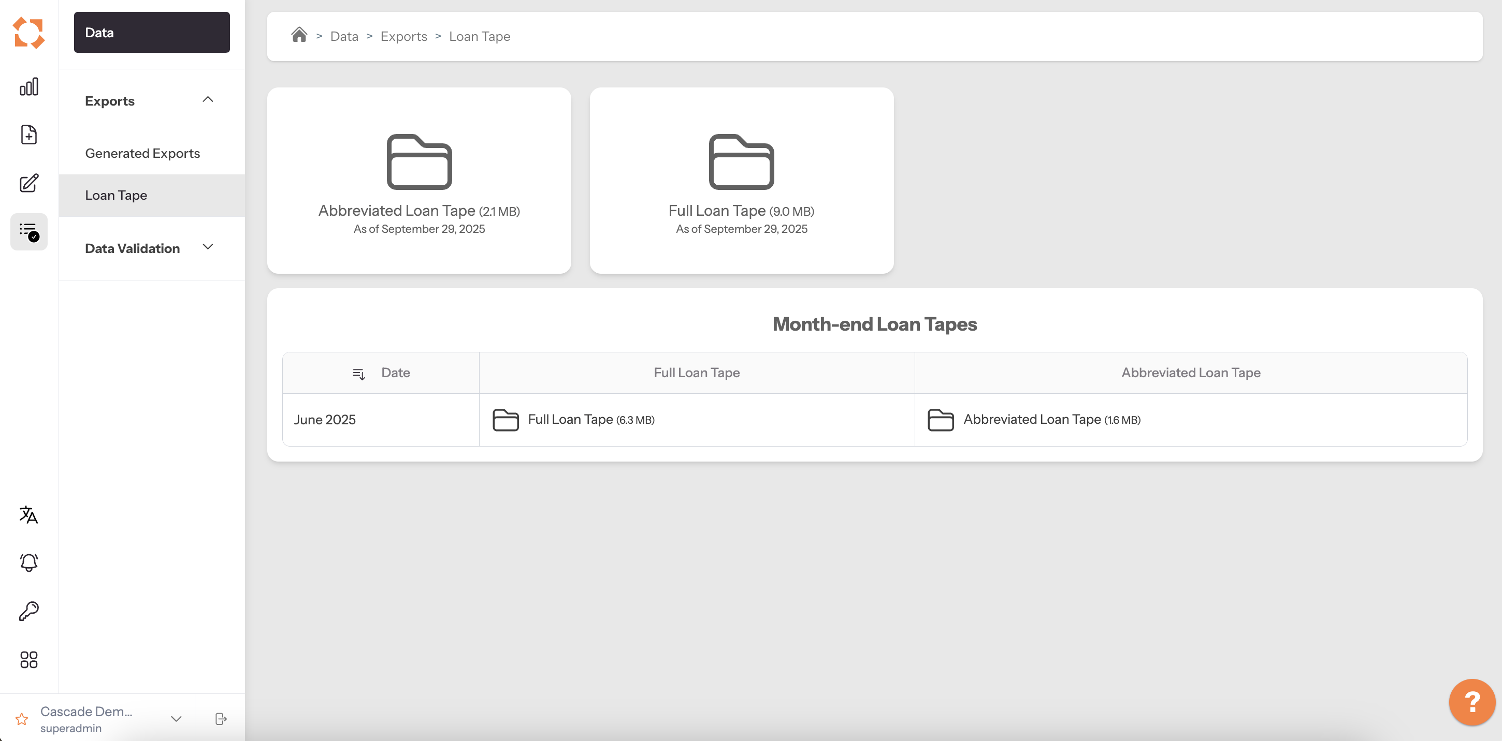Image resolution: width=1502 pixels, height=741 pixels.
Task: Open the edit pencil sidebar icon
Action: pyautogui.click(x=28, y=183)
